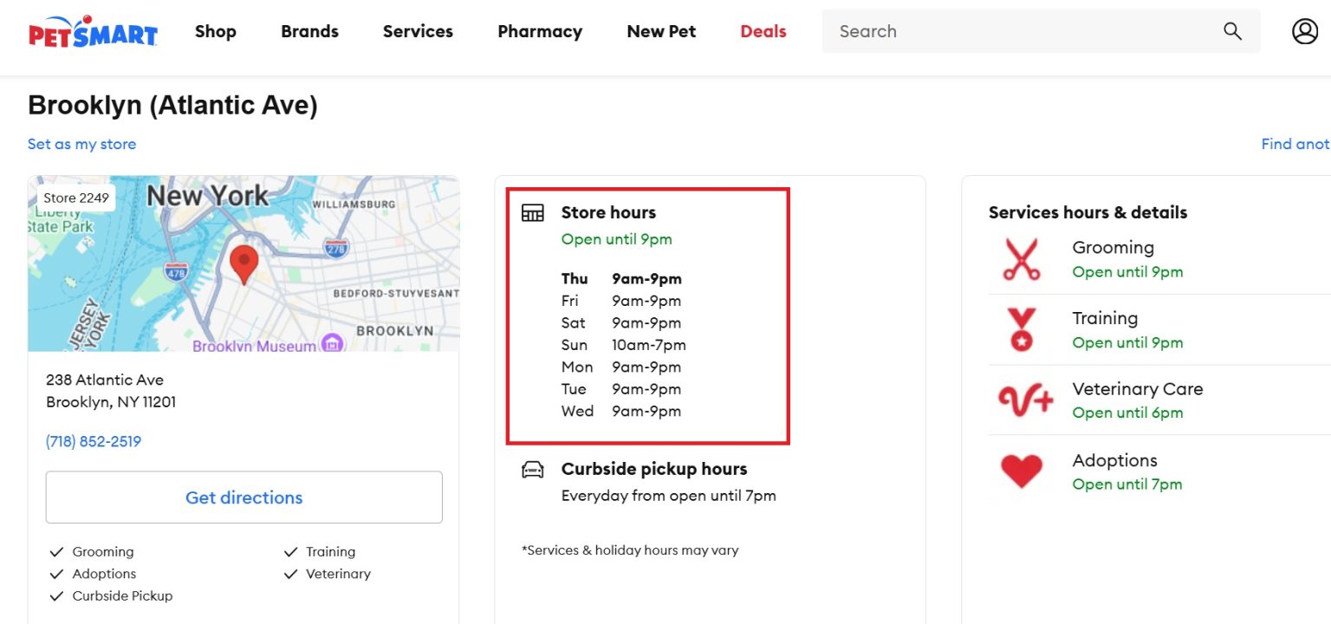Open the account profile icon

point(1304,31)
